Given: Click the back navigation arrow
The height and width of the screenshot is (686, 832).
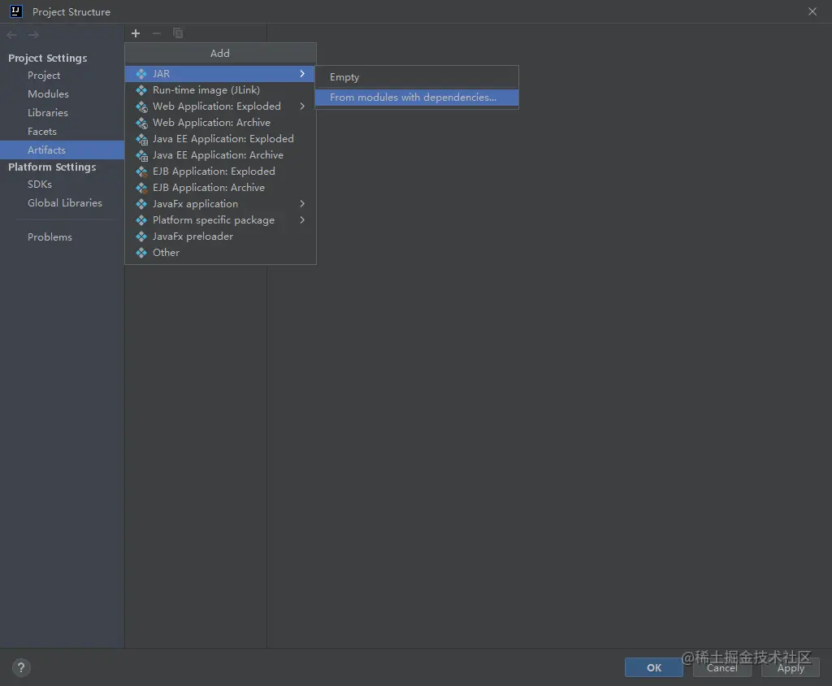Looking at the screenshot, I should coord(11,35).
